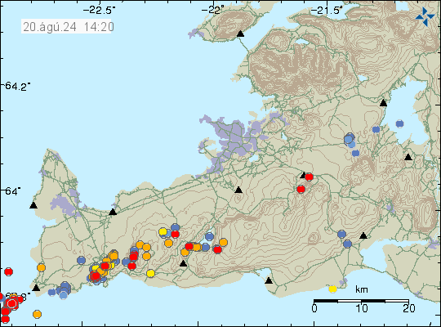Select the lone yellow dot below the orange cluster
441x327 pixels.
pos(151,273)
